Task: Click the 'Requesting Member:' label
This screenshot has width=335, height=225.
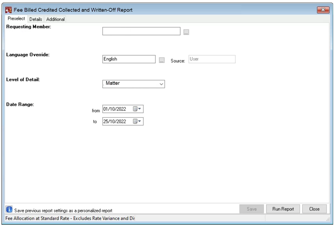Action: [29, 27]
